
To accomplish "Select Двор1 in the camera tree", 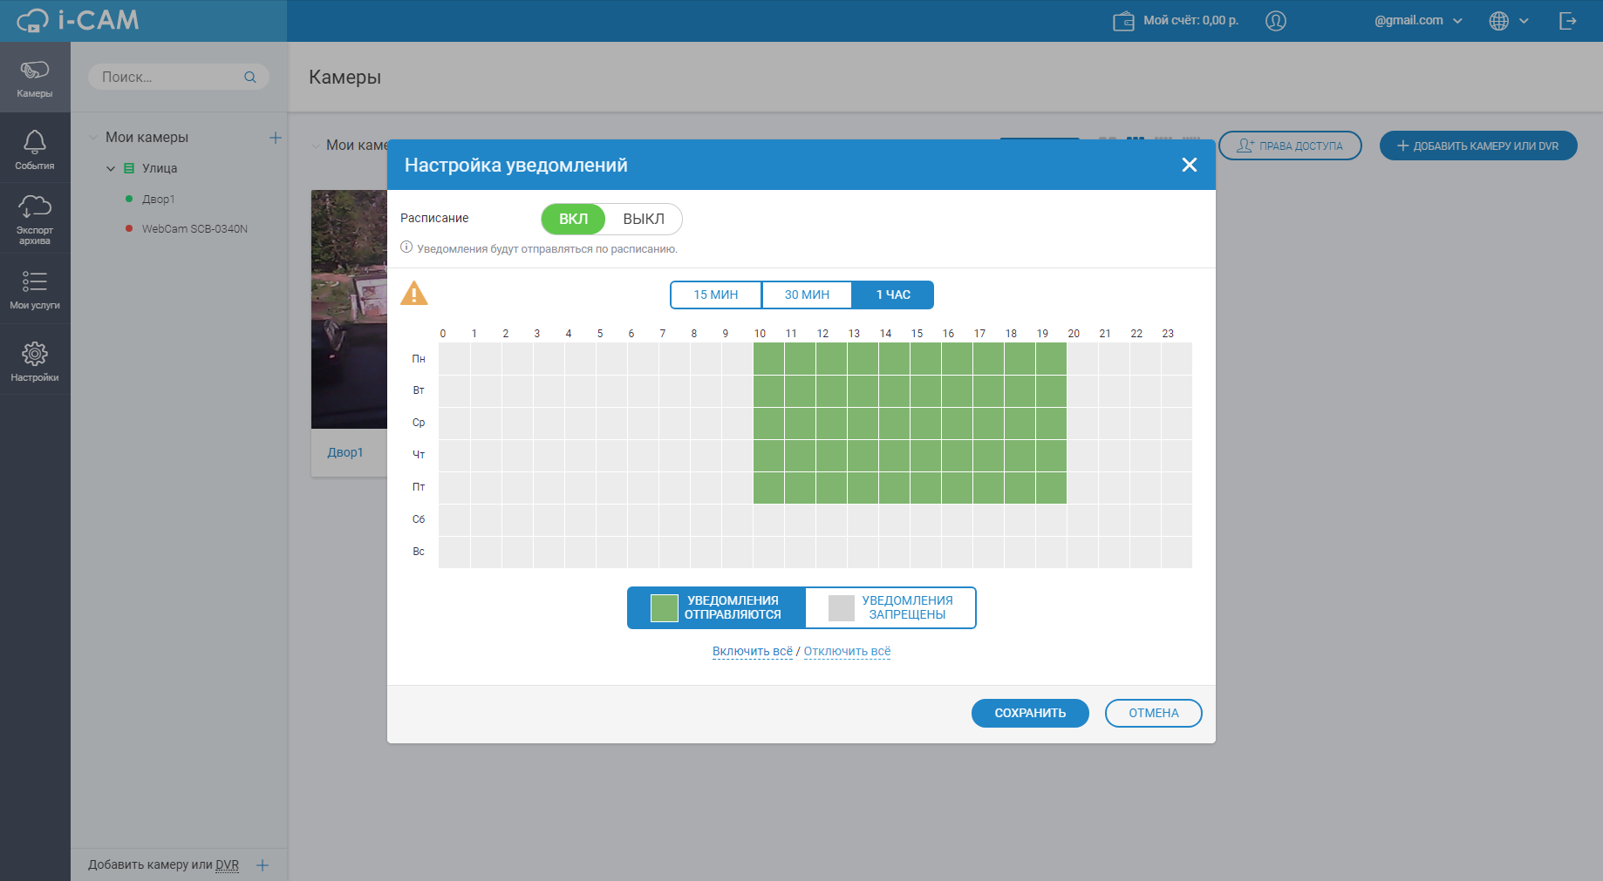I will coord(159,200).
